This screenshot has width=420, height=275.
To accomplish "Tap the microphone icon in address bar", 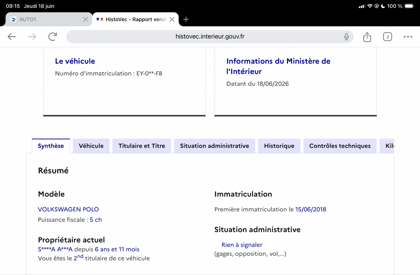I will click(x=346, y=37).
